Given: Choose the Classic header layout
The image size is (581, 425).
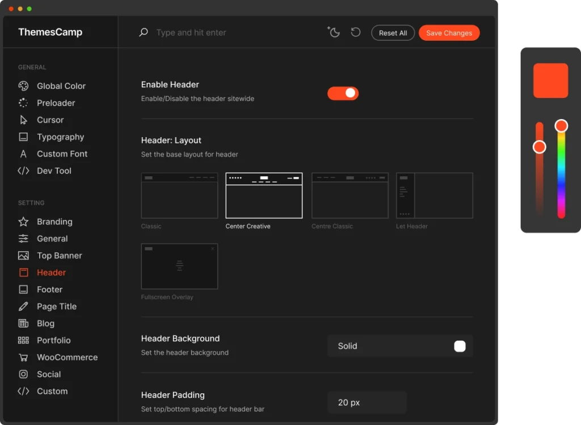Looking at the screenshot, I should [x=179, y=195].
